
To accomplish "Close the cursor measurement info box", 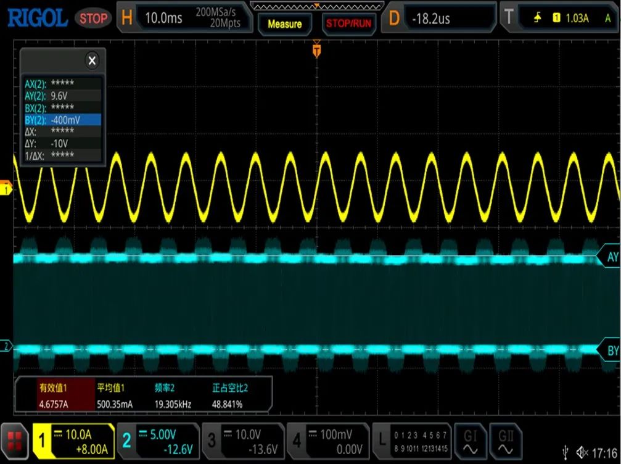I will click(92, 60).
